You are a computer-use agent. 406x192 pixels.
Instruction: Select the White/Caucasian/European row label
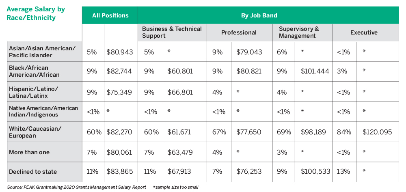35,132
